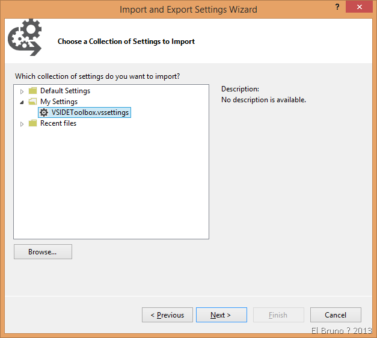Expand the Recent files tree node
The image size is (377, 338).
23,124
